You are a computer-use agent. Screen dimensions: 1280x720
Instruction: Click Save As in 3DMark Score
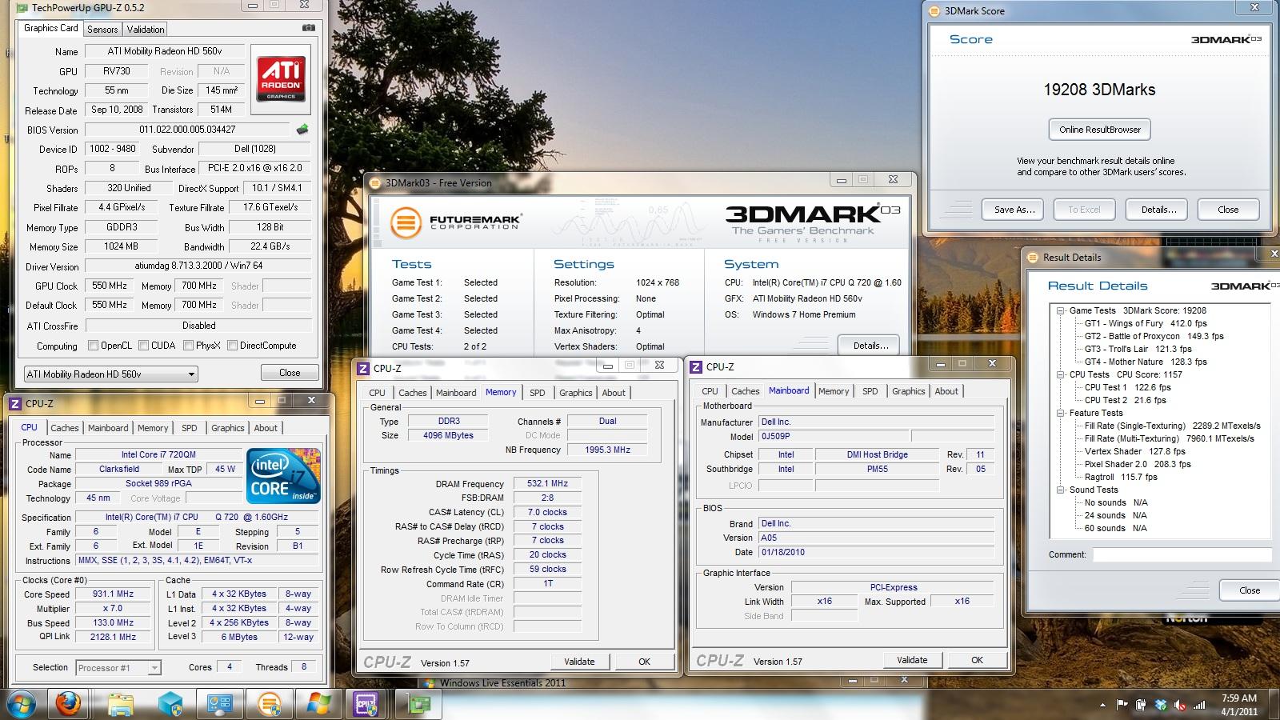point(1014,210)
